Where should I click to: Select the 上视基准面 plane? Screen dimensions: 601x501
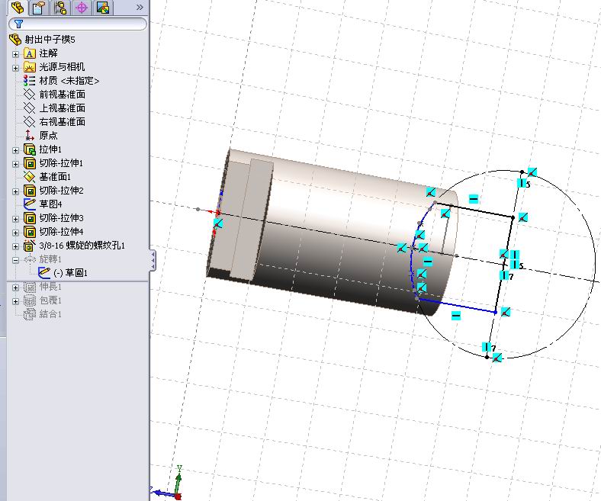point(62,108)
